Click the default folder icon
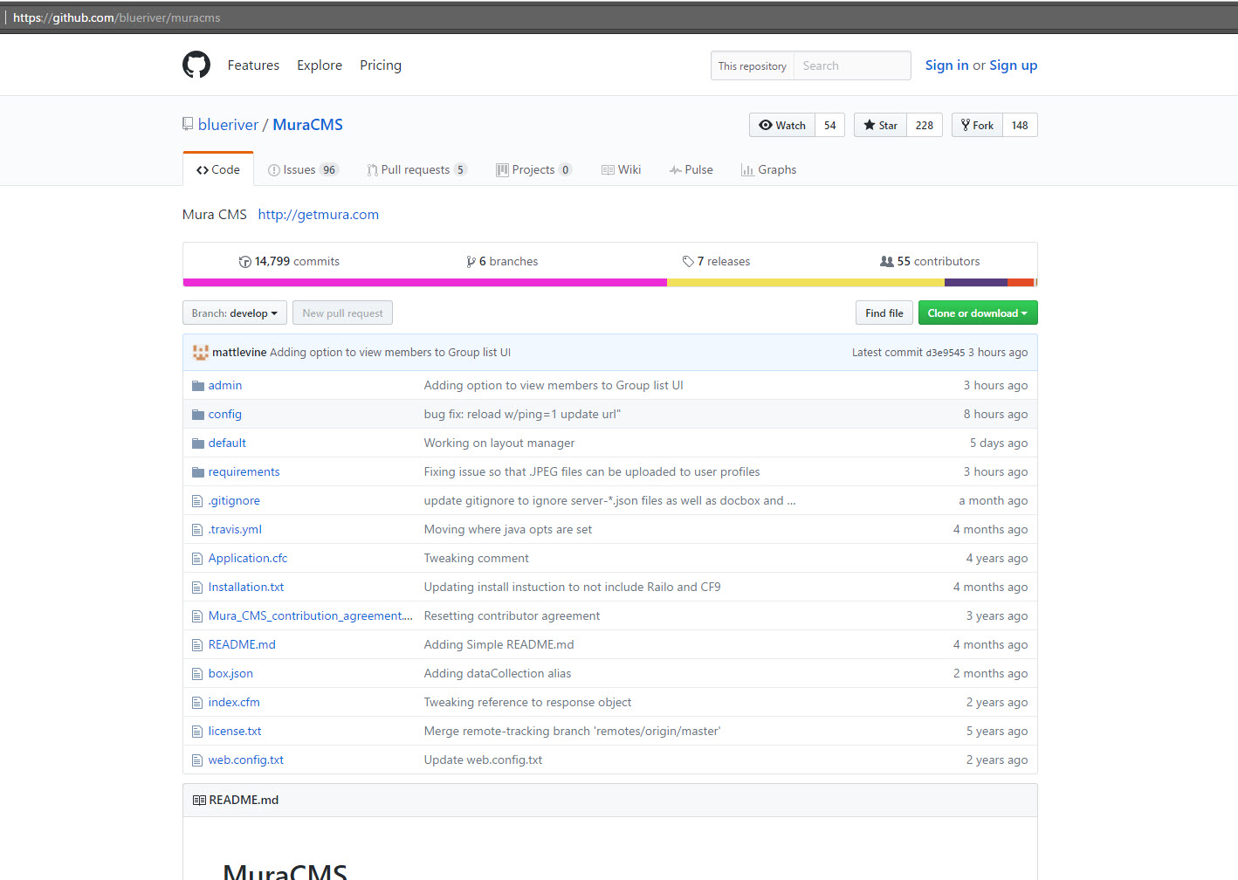 point(198,443)
